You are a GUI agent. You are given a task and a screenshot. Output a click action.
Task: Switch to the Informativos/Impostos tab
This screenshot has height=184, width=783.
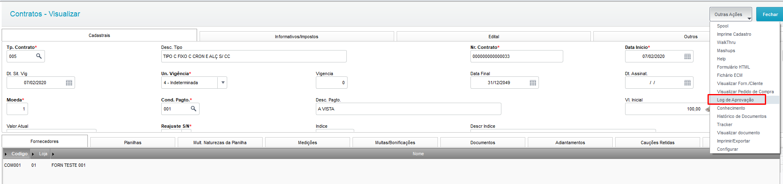[x=296, y=37]
